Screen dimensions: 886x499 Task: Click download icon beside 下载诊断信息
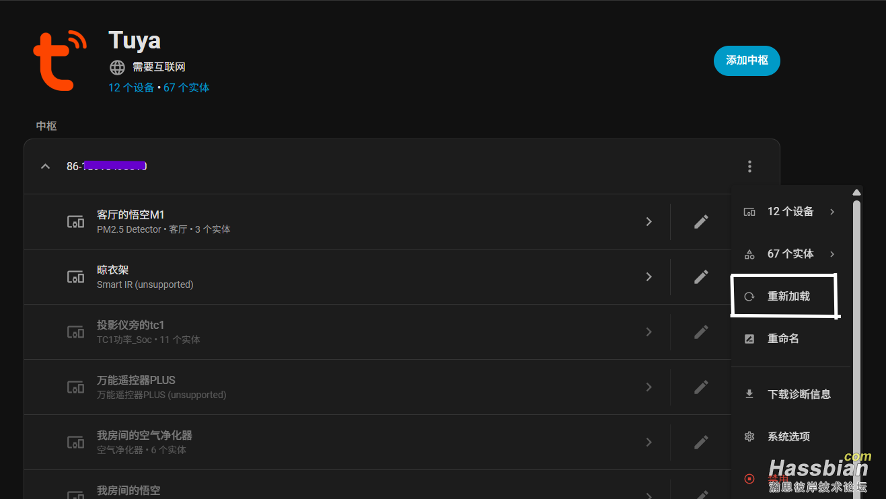click(749, 394)
